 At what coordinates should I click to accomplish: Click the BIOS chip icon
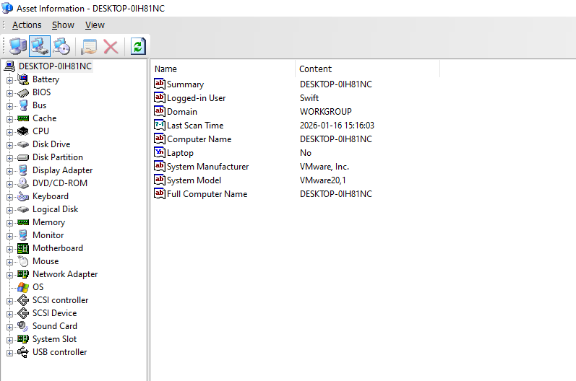pyautogui.click(x=23, y=93)
